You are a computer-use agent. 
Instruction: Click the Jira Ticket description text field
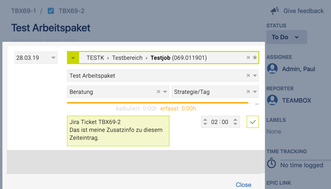[x=118, y=131]
